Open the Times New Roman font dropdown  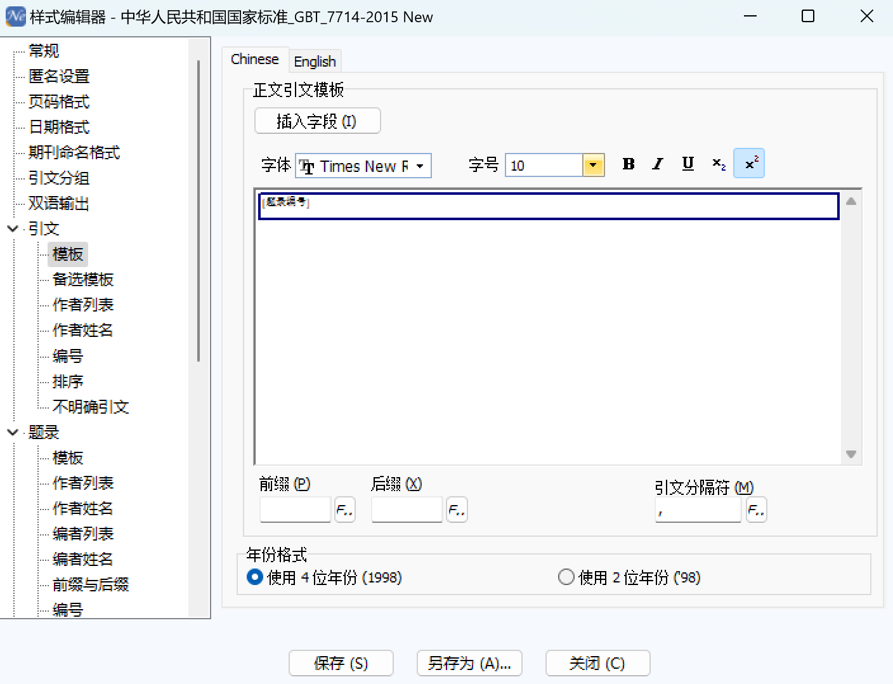[420, 166]
